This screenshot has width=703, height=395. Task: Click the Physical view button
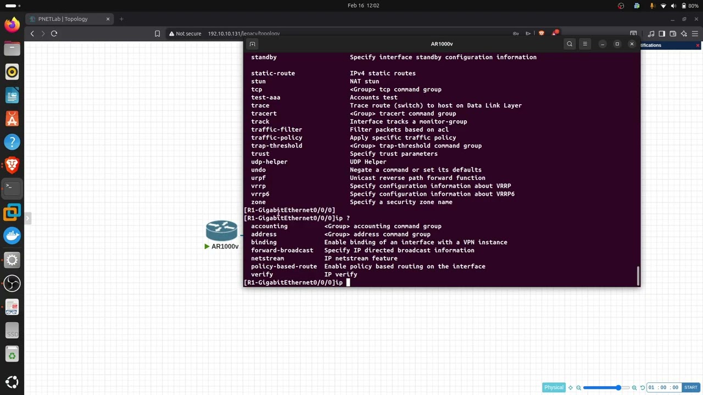click(x=554, y=387)
